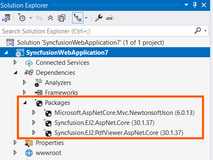Select the Analyzers label
Screen dimensions: 213x160
[58, 83]
